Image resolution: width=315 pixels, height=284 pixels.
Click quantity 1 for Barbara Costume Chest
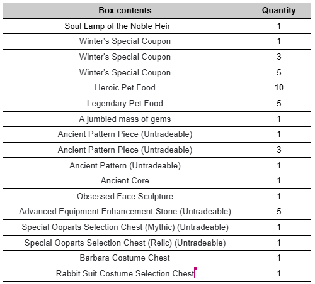pos(279,258)
